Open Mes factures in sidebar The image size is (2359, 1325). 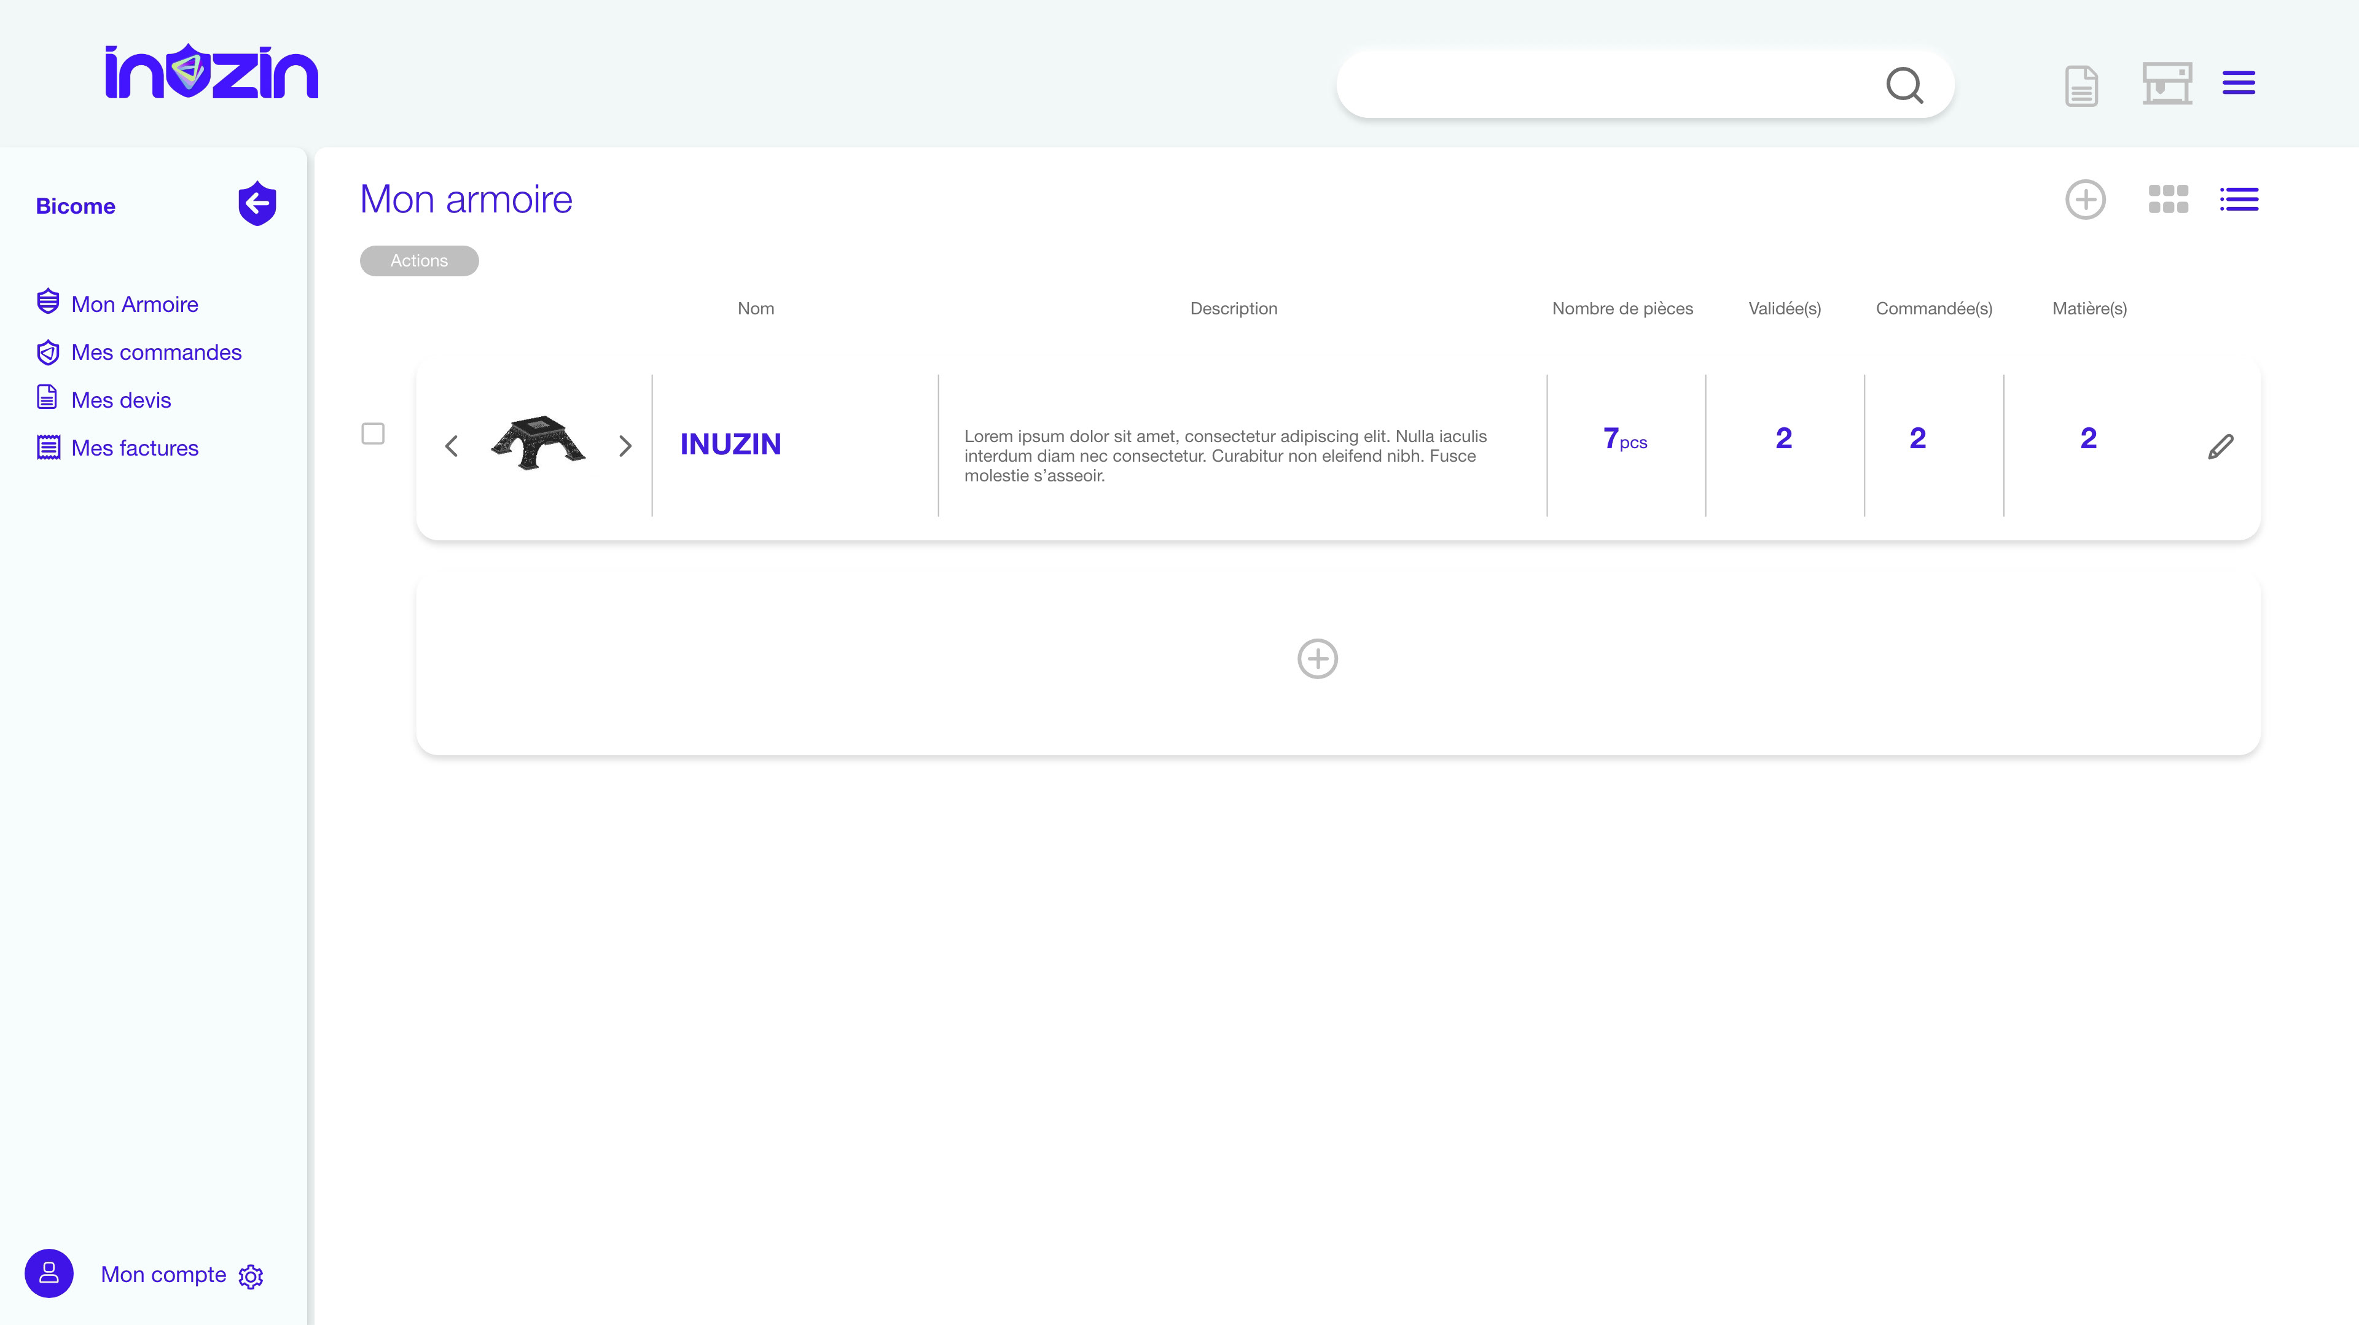[x=135, y=448]
